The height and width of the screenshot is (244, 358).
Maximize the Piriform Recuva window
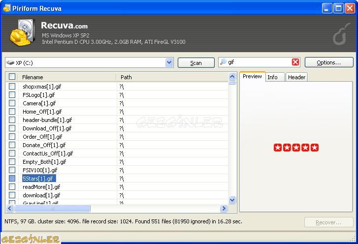pyautogui.click(x=338, y=8)
